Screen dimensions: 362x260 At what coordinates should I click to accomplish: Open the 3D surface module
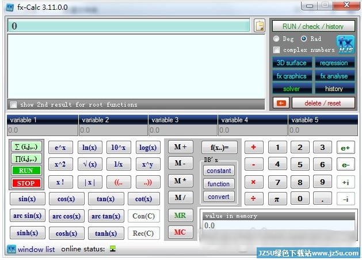click(x=292, y=63)
